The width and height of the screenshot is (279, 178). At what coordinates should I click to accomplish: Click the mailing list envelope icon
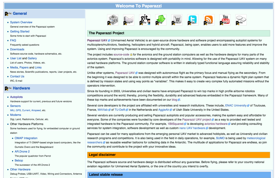click(129, 20)
